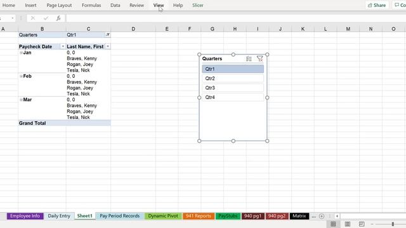Click into the formula bar
This screenshot has width=406, height=228.
(235, 18)
